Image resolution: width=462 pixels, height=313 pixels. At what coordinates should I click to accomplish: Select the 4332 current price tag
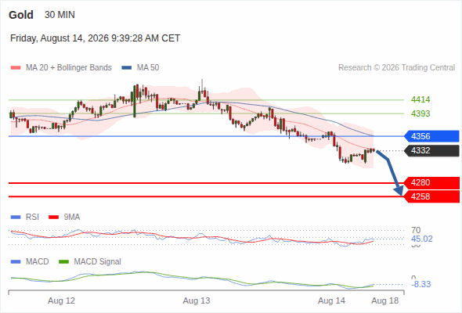[431, 150]
